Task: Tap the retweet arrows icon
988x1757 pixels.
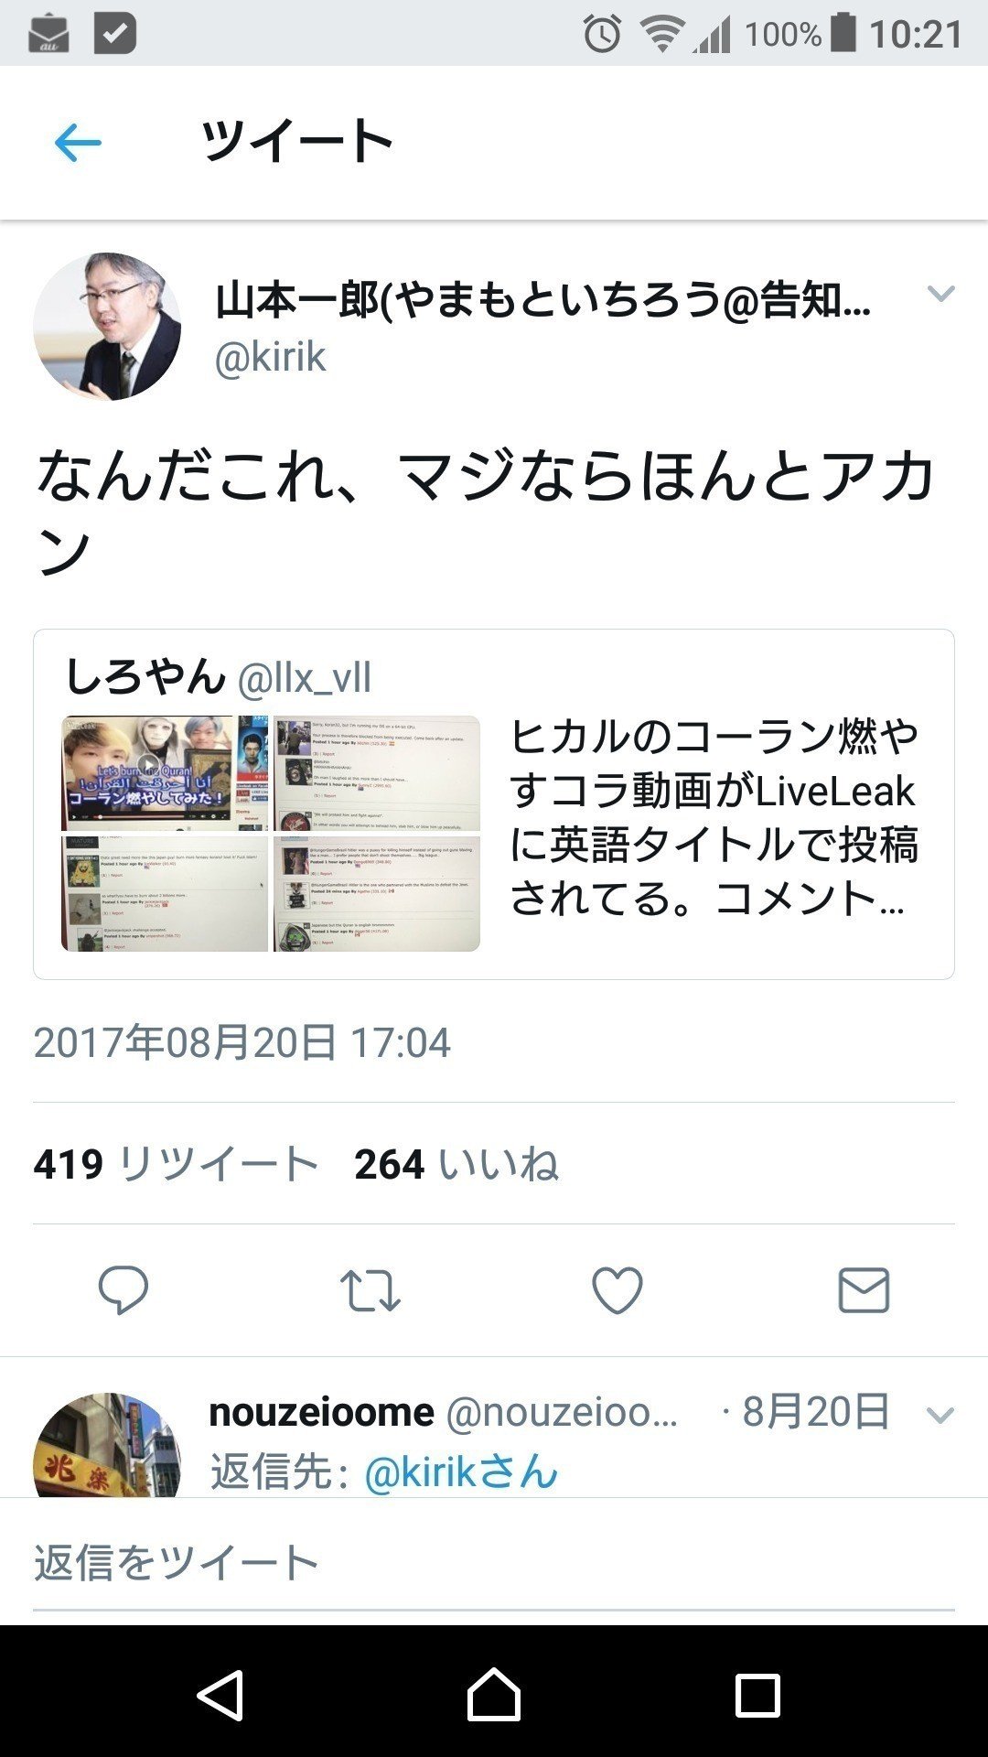Action: pos(370,1290)
